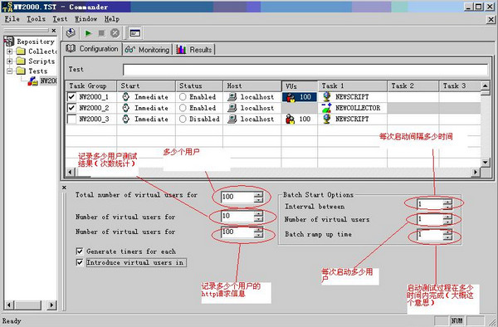Click the save/check-in toolbar icon

pos(71,32)
